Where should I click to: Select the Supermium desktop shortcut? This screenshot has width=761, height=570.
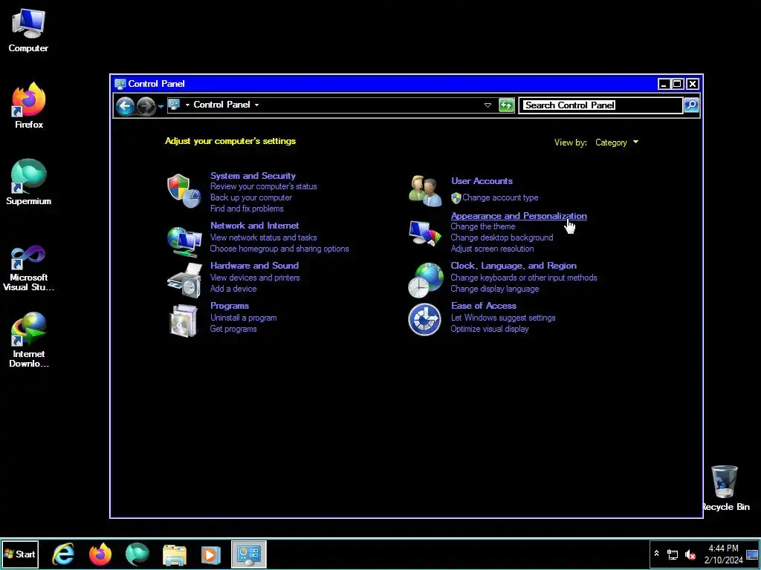pos(29,182)
